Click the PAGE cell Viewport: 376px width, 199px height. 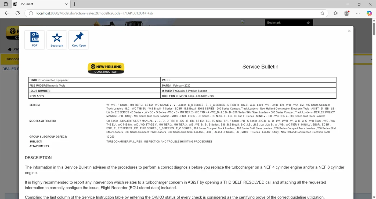[x=248, y=80]
